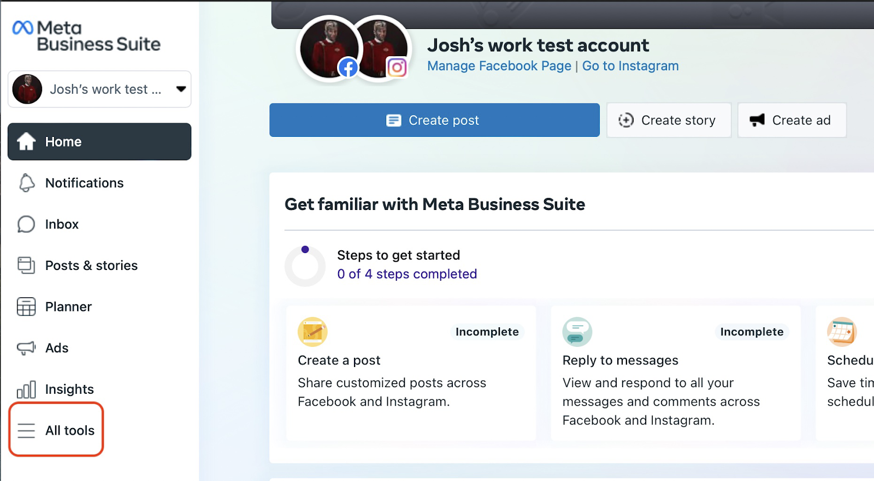Click the Meta infinity logo
The height and width of the screenshot is (481, 874).
[23, 28]
